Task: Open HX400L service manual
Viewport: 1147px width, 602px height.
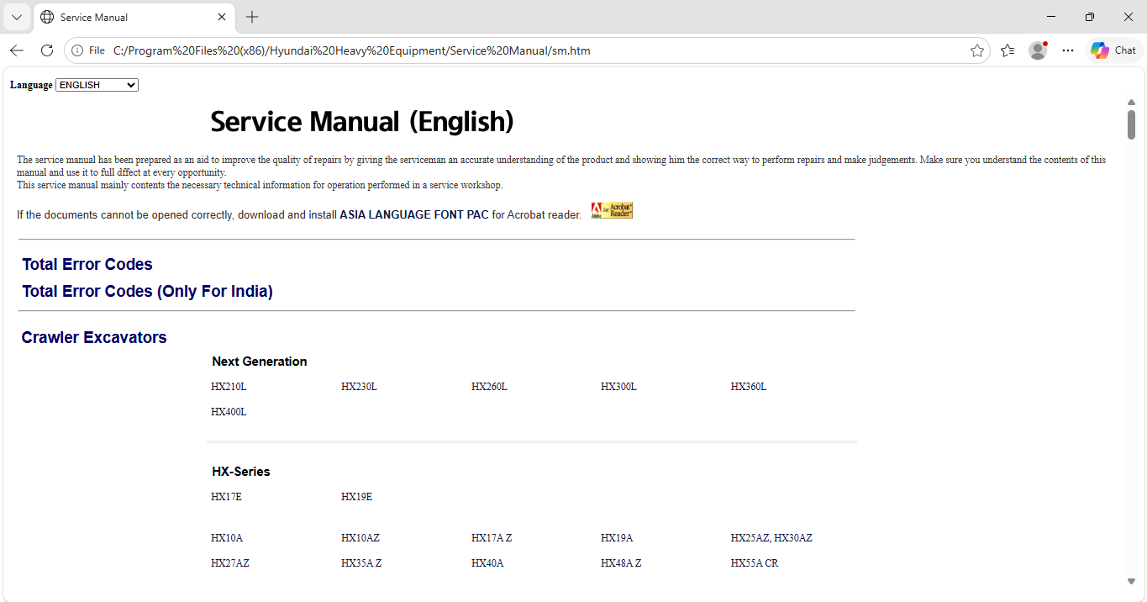Action: pyautogui.click(x=229, y=412)
